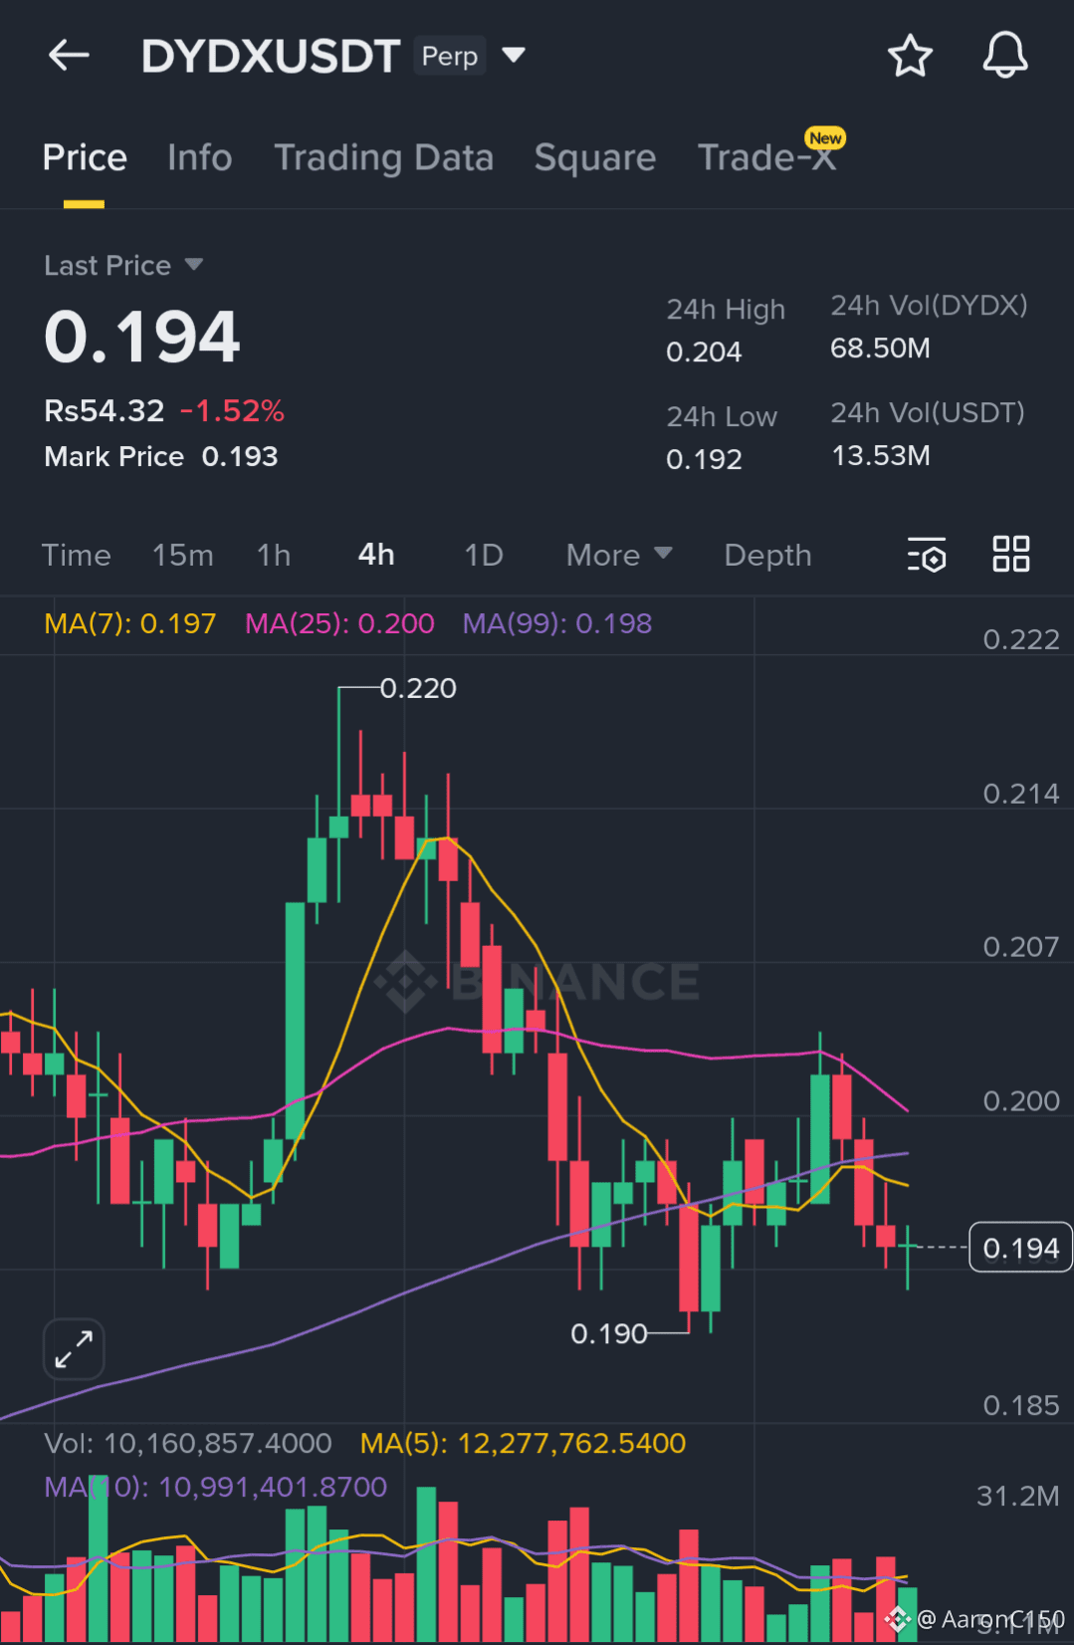
Task: Tap the 24h Low value 0.192
Action: (704, 459)
